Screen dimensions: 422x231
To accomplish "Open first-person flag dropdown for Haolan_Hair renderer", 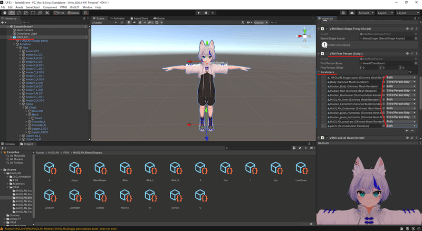I will (x=401, y=91).
